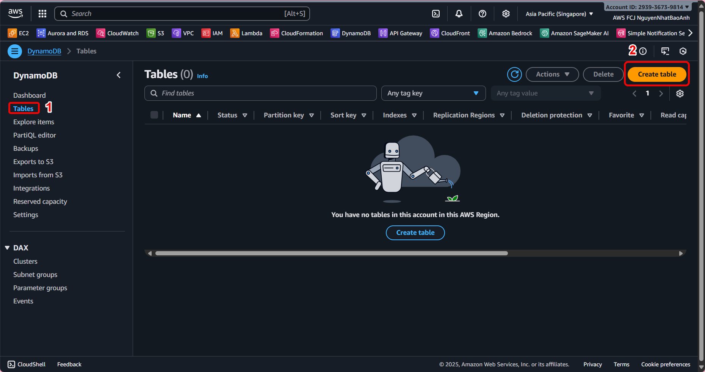The image size is (705, 372).
Task: Open the Any tag value dropdown
Action: coord(545,93)
